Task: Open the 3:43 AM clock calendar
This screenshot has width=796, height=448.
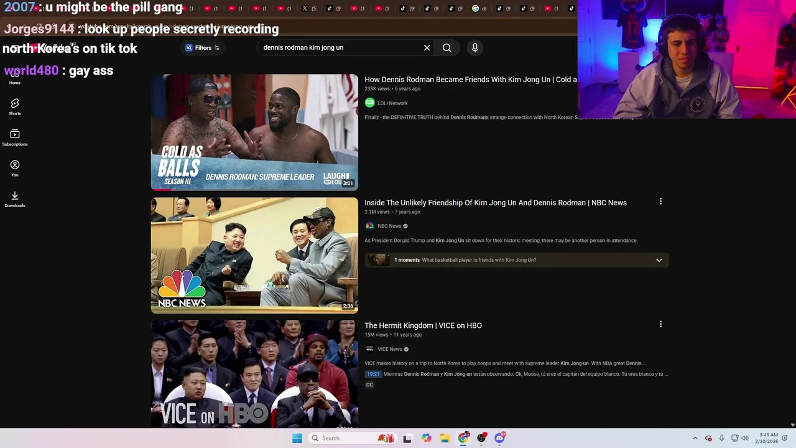Action: [x=768, y=438]
